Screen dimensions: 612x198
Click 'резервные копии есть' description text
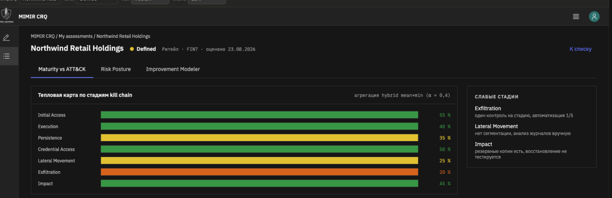521,154
